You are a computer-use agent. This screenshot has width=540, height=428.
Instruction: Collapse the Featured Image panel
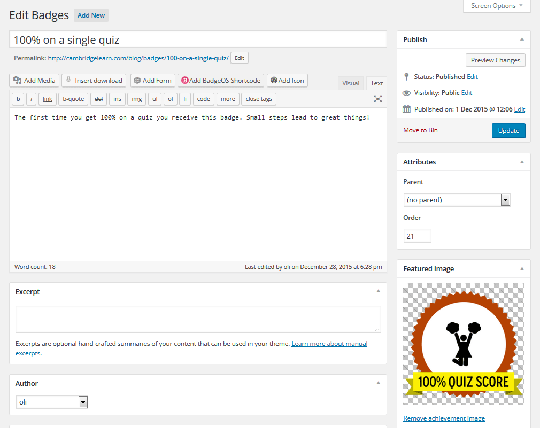(522, 268)
